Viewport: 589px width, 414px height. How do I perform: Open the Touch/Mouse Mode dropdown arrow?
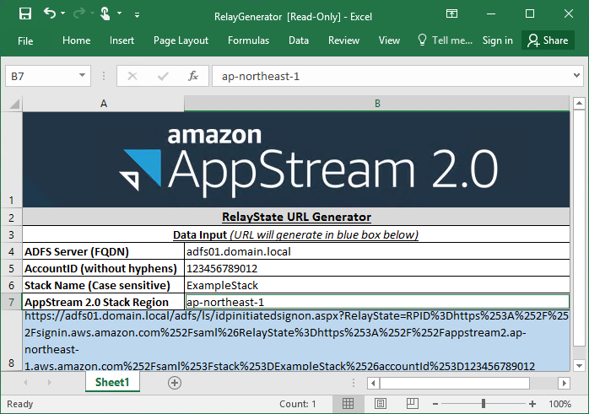pos(120,13)
